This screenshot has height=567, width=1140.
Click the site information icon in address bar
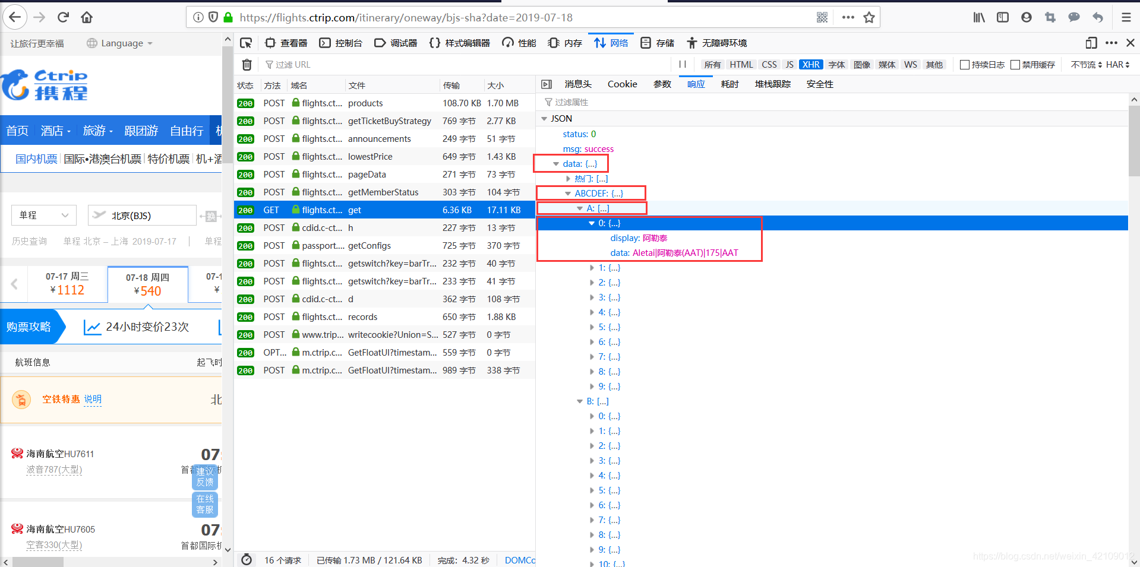(x=198, y=17)
